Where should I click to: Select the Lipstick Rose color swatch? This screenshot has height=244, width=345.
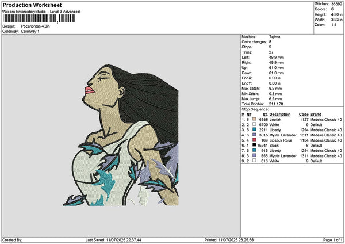(x=253, y=140)
